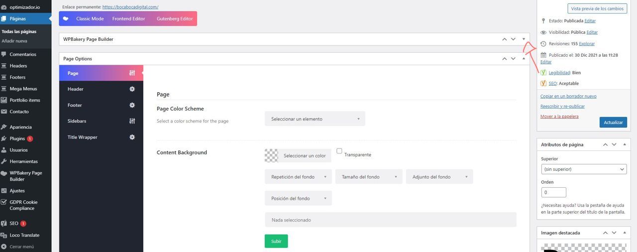The height and width of the screenshot is (252, 637).
Task: Click the Yoast icon beside Legibilidad
Action: point(543,73)
